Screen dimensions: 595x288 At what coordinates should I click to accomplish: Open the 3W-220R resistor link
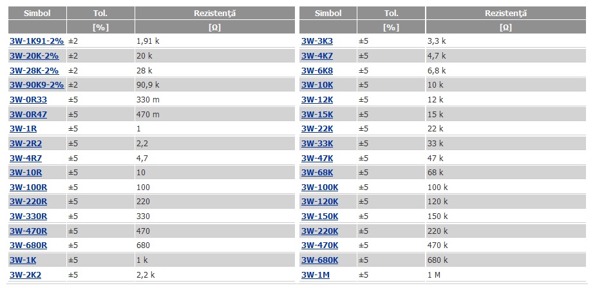28,202
